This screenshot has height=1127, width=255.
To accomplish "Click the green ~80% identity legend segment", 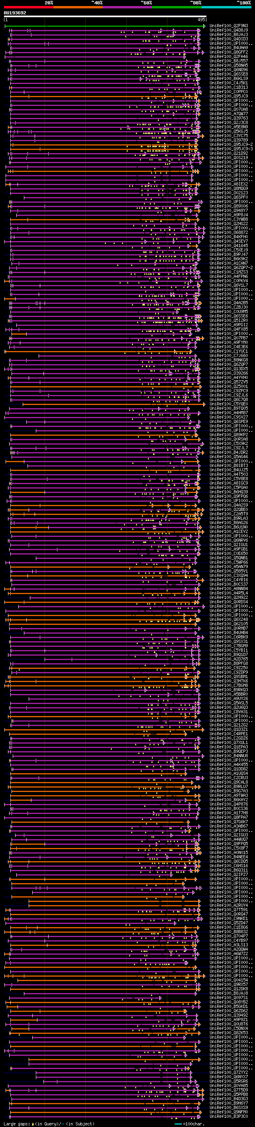I will (177, 8).
